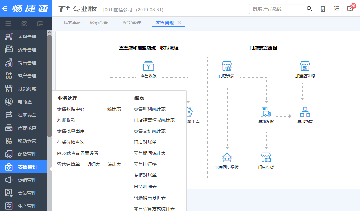Viewport: 360px width, 211px height.
Task: Collapse sidebar using the back arrow
Action: (5, 8)
